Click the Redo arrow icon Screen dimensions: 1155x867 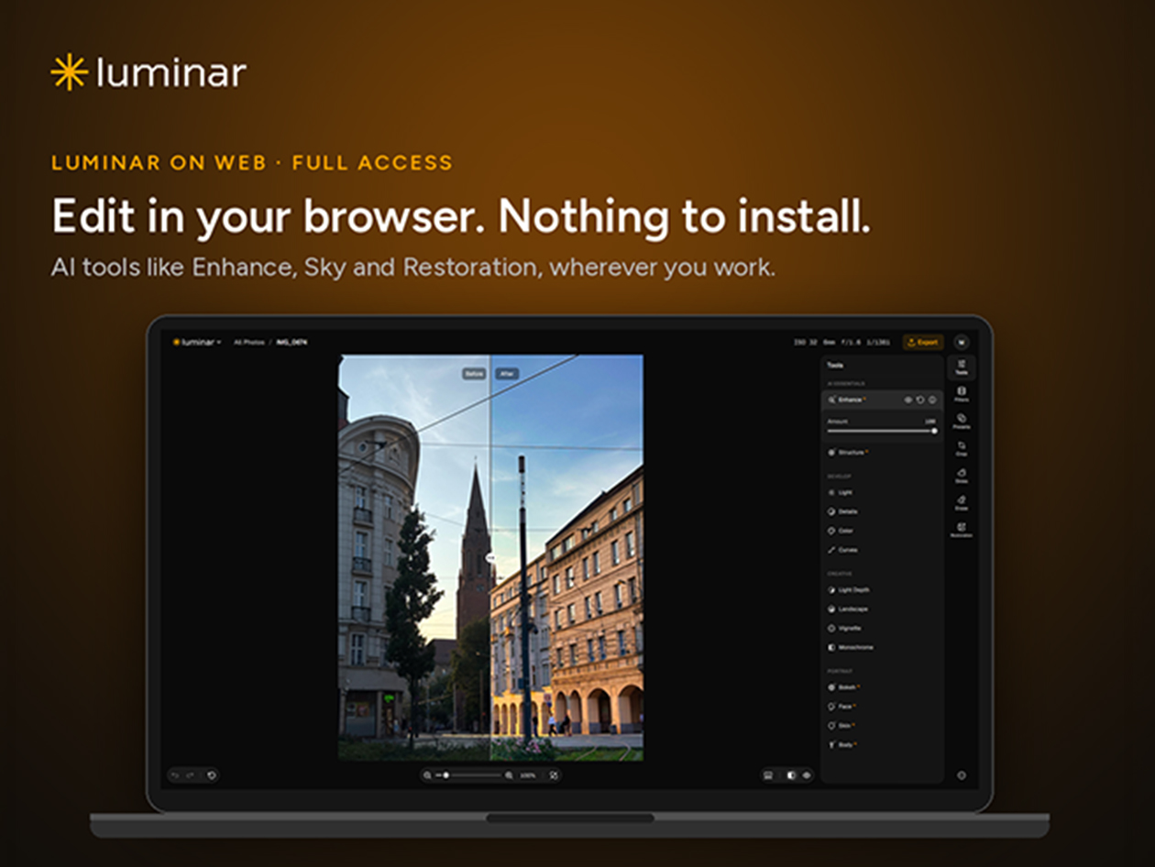pos(190,775)
